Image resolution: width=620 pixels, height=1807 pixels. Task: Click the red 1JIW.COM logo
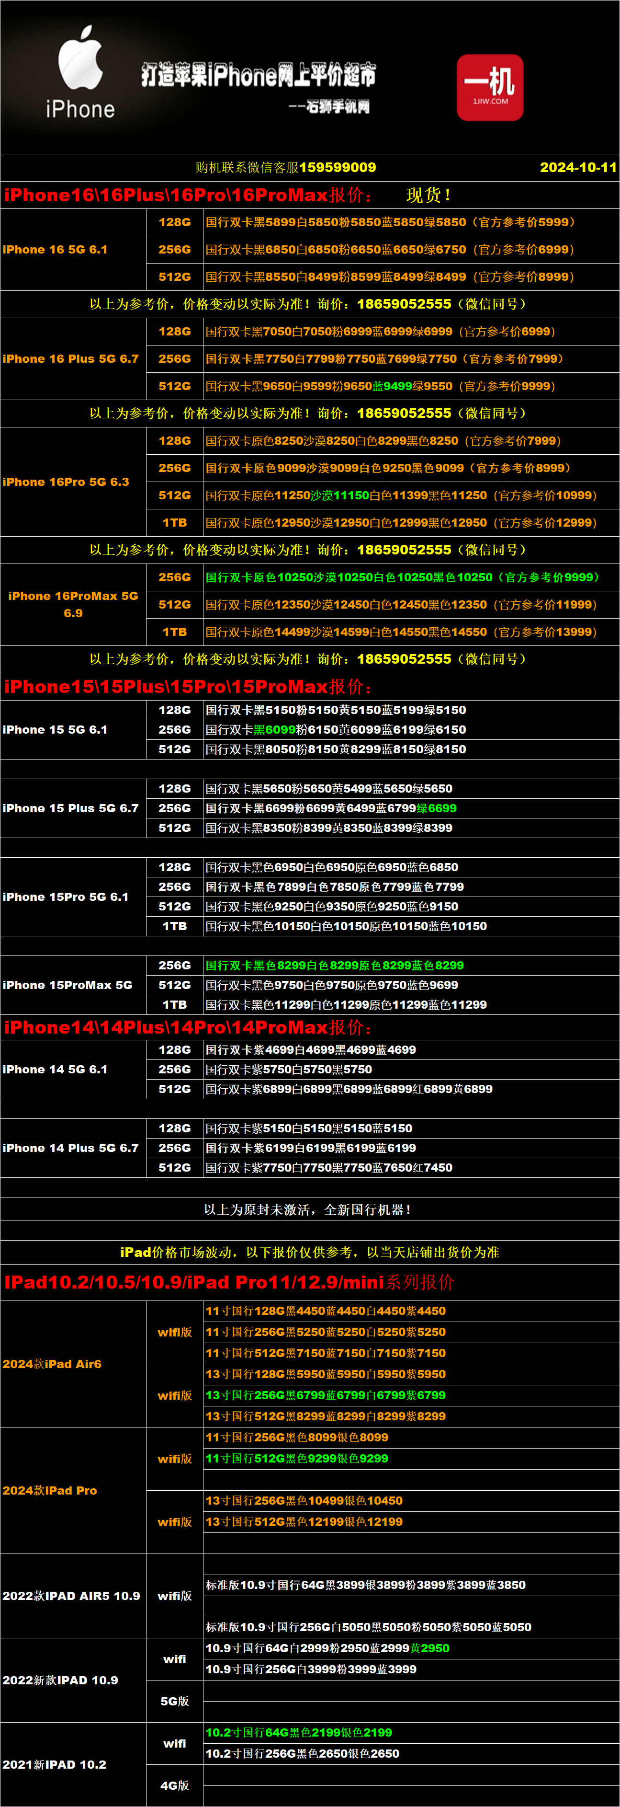[x=490, y=88]
